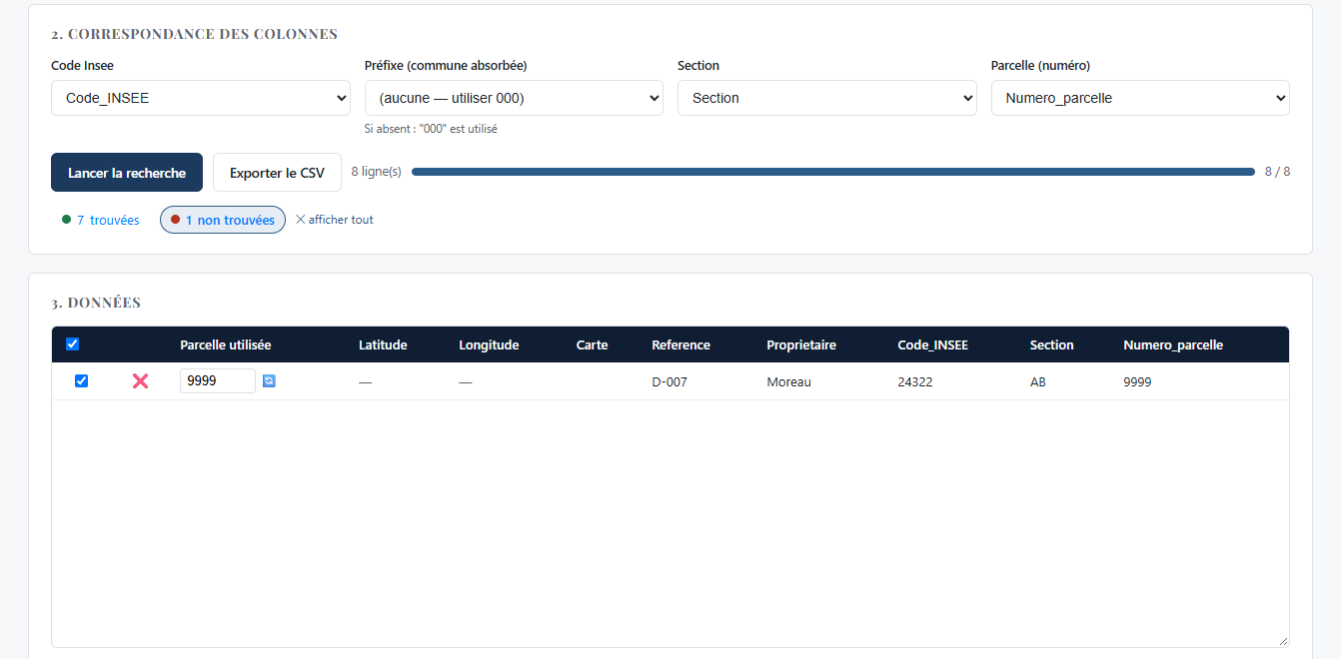Click the Section column header in table
Viewport: 1341px width, 659px height.
pyautogui.click(x=1052, y=344)
